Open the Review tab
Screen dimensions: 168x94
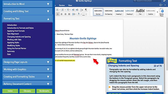(62, 5)
